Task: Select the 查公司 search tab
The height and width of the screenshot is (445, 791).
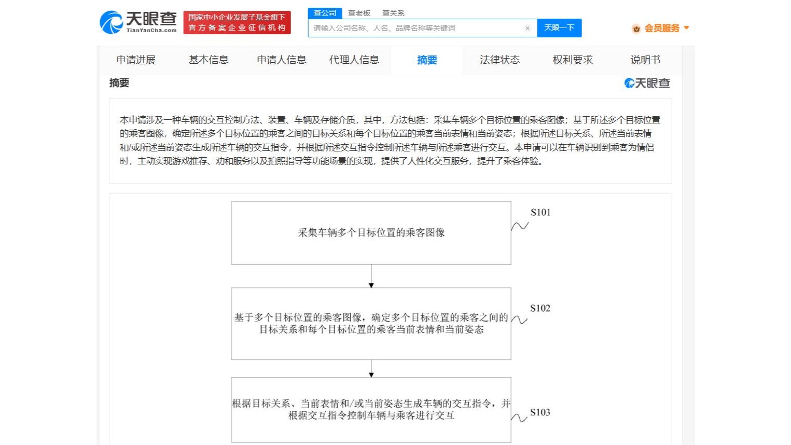Action: pyautogui.click(x=325, y=12)
